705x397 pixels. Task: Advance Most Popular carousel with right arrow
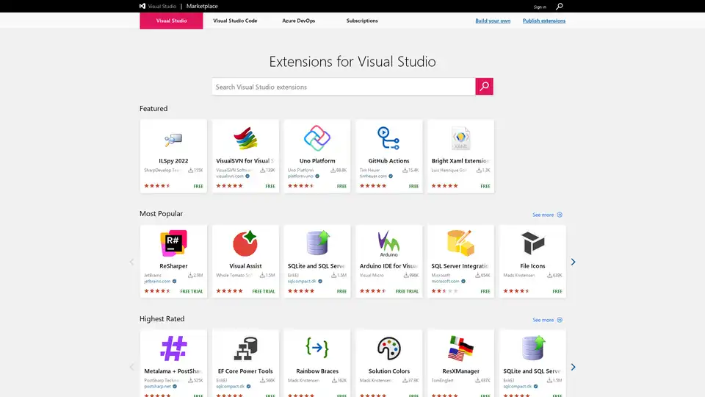pos(574,262)
